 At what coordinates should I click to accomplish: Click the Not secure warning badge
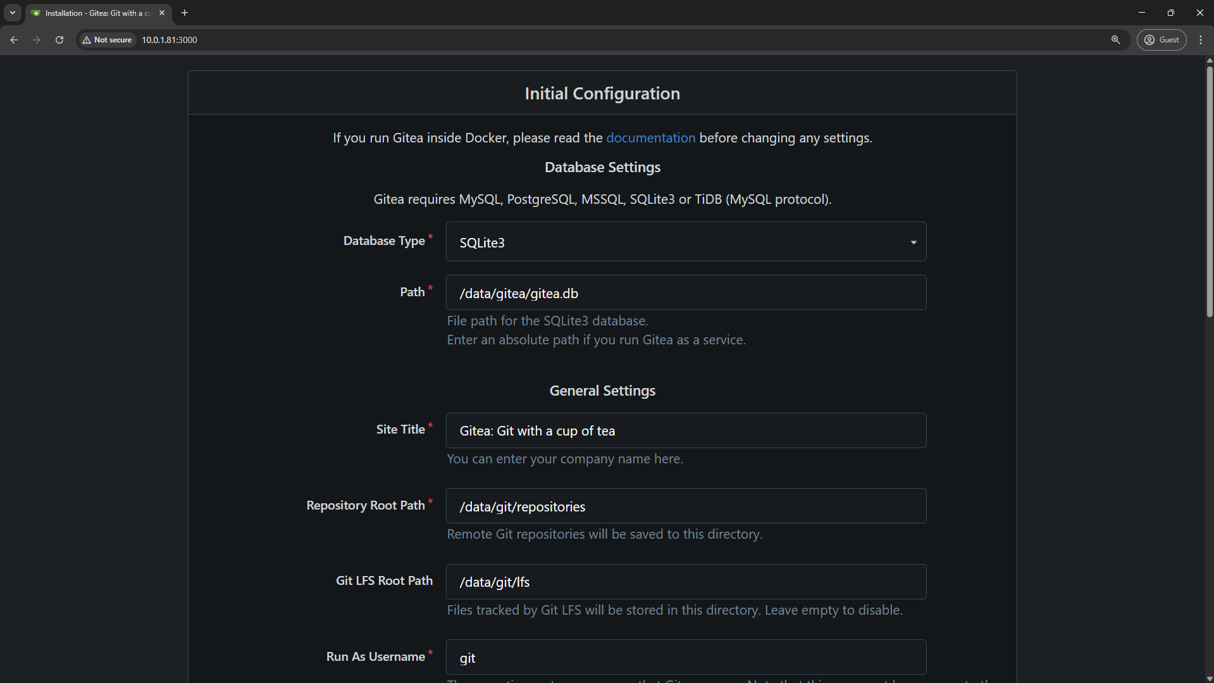(x=107, y=40)
